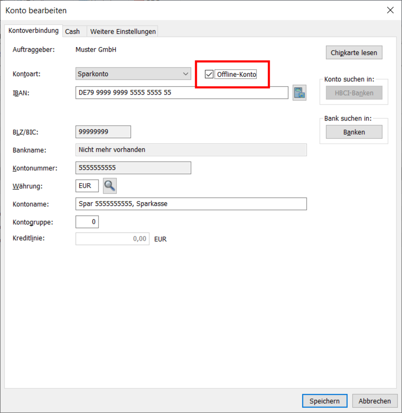The width and height of the screenshot is (402, 413).
Task: Click the Kontogruppe number field
Action: point(87,222)
